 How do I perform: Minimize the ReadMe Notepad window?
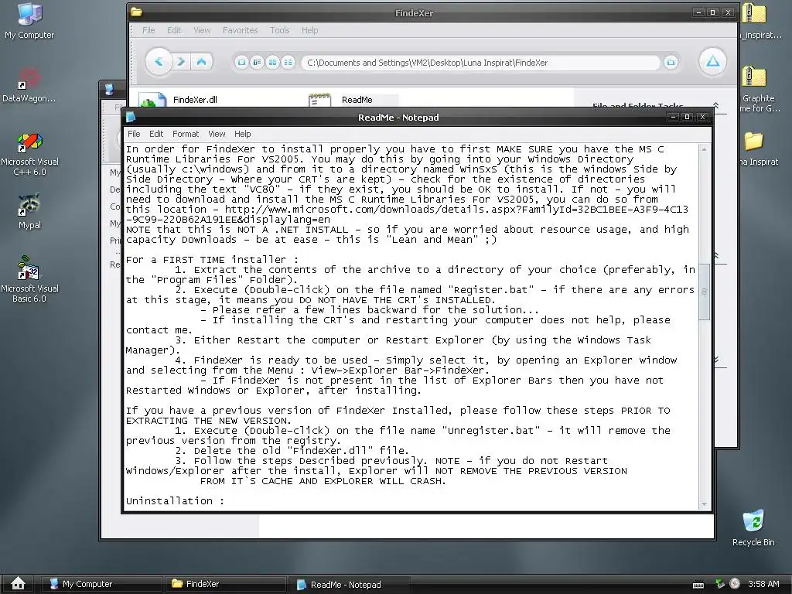(673, 117)
